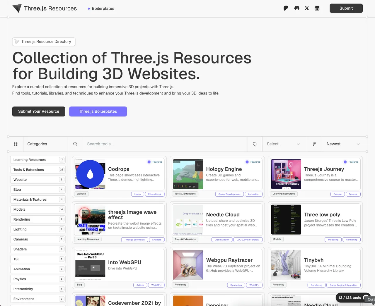Viewport: 375px width, 306px height.
Task: Open the Three low poly thumbnail
Action: [x=286, y=220]
